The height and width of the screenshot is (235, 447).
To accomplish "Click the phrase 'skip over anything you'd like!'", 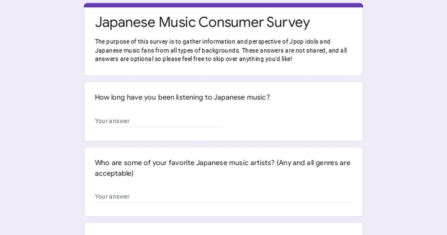I will [253, 59].
